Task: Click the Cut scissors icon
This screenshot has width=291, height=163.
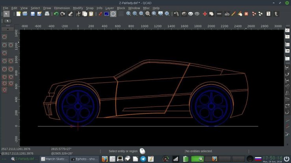Action: pyautogui.click(x=78, y=14)
